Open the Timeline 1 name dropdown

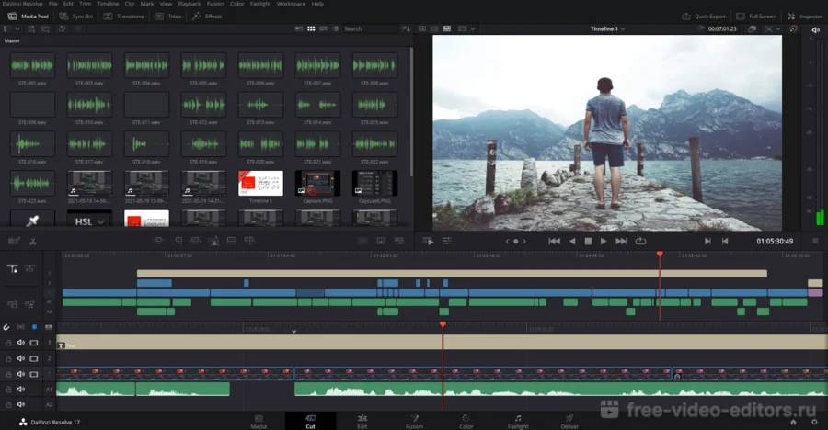pyautogui.click(x=607, y=29)
